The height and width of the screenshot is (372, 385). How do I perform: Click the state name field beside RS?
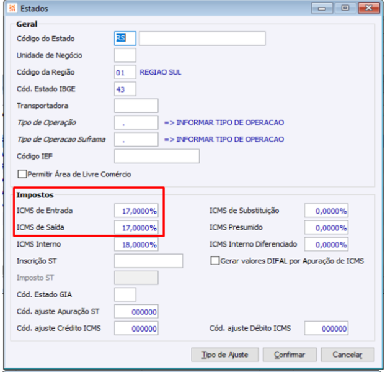202,38
